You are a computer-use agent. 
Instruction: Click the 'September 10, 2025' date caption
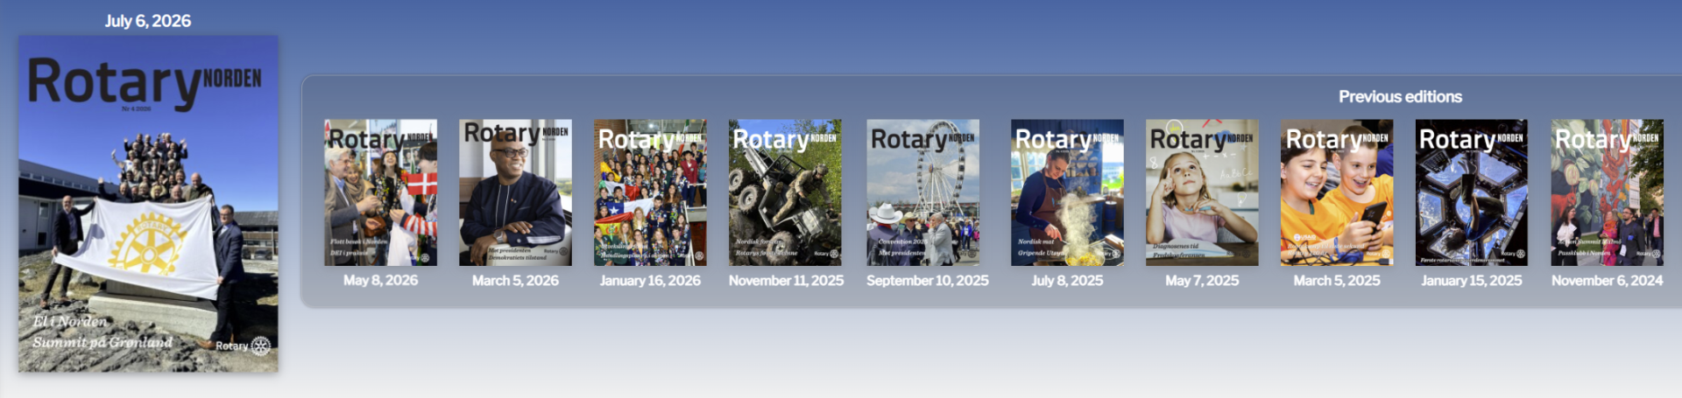tap(928, 281)
